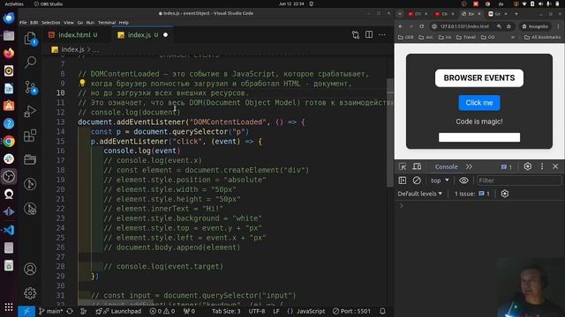Click the blue Click me button
Screen dimensions: 565x317
[478, 103]
